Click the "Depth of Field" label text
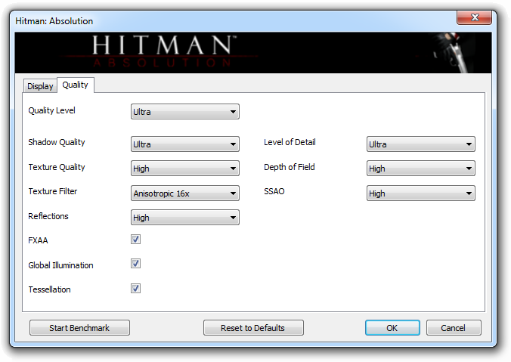Viewport: 511px width, 362px height. [x=290, y=167]
